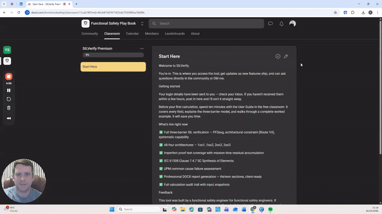Open the user profile avatar
Viewport: 382px width, 214px height.
292,23
